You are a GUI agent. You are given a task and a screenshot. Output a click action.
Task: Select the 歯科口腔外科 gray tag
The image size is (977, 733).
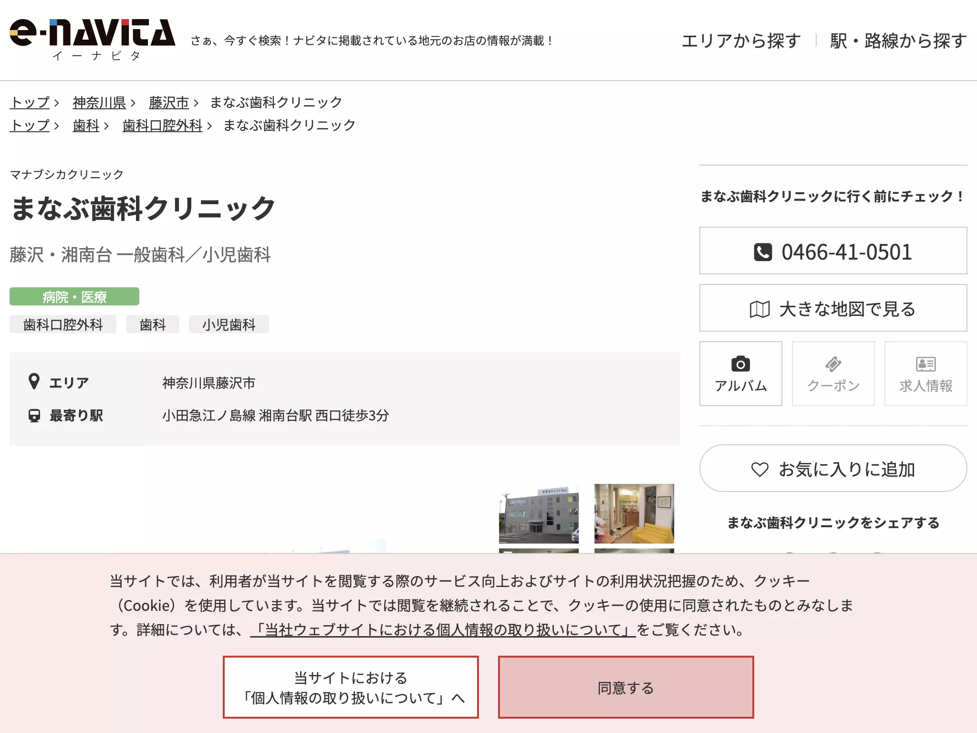pyautogui.click(x=63, y=325)
